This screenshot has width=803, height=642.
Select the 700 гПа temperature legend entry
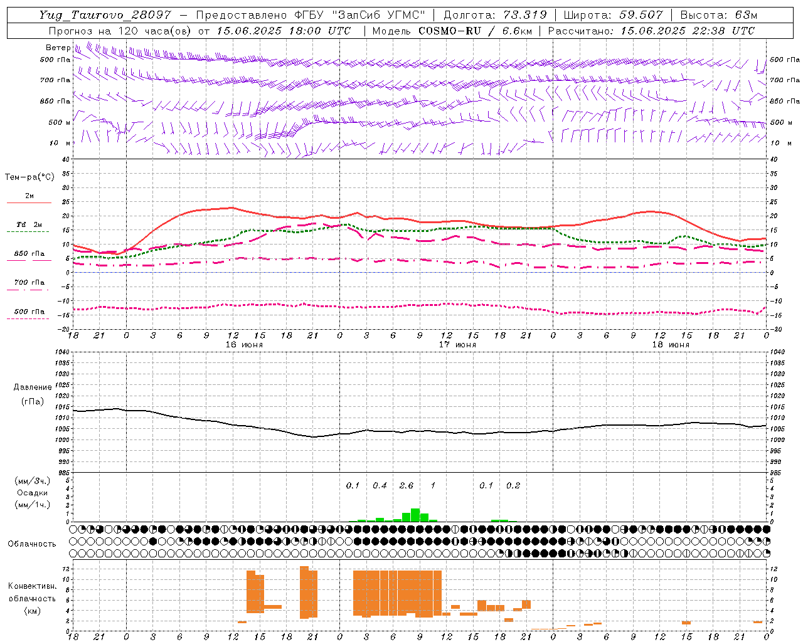pos(29,283)
